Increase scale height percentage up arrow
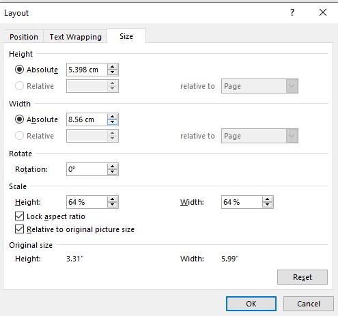 112,199
